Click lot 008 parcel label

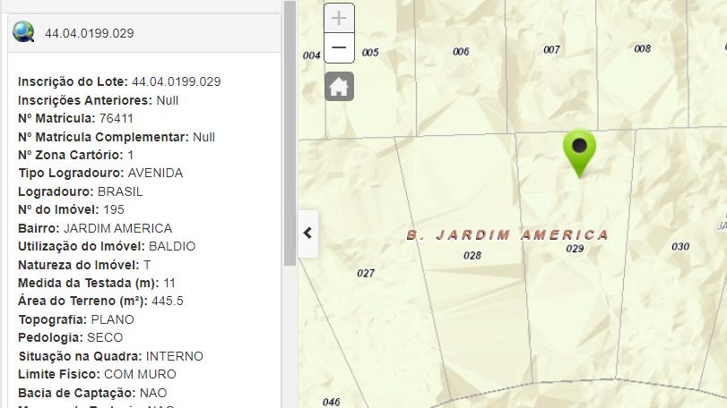click(642, 48)
